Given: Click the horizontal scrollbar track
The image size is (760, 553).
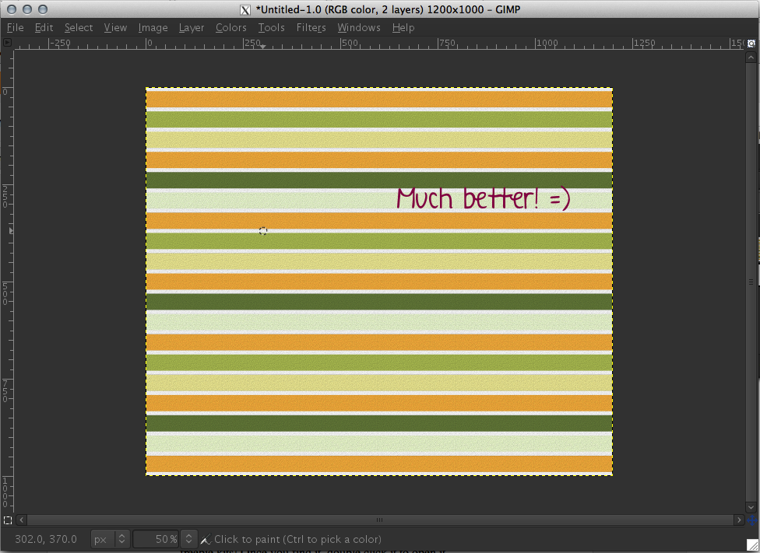Looking at the screenshot, I should tap(379, 520).
